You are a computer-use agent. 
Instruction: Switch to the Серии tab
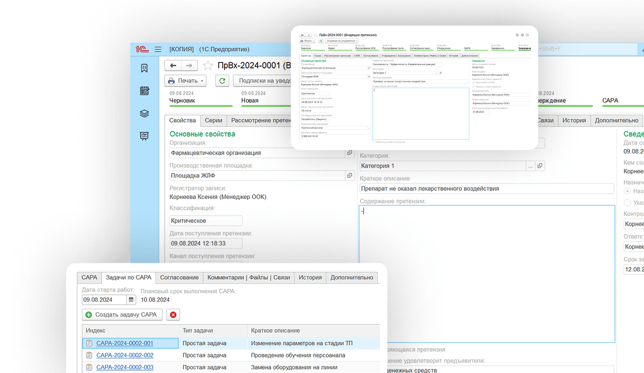coord(214,120)
